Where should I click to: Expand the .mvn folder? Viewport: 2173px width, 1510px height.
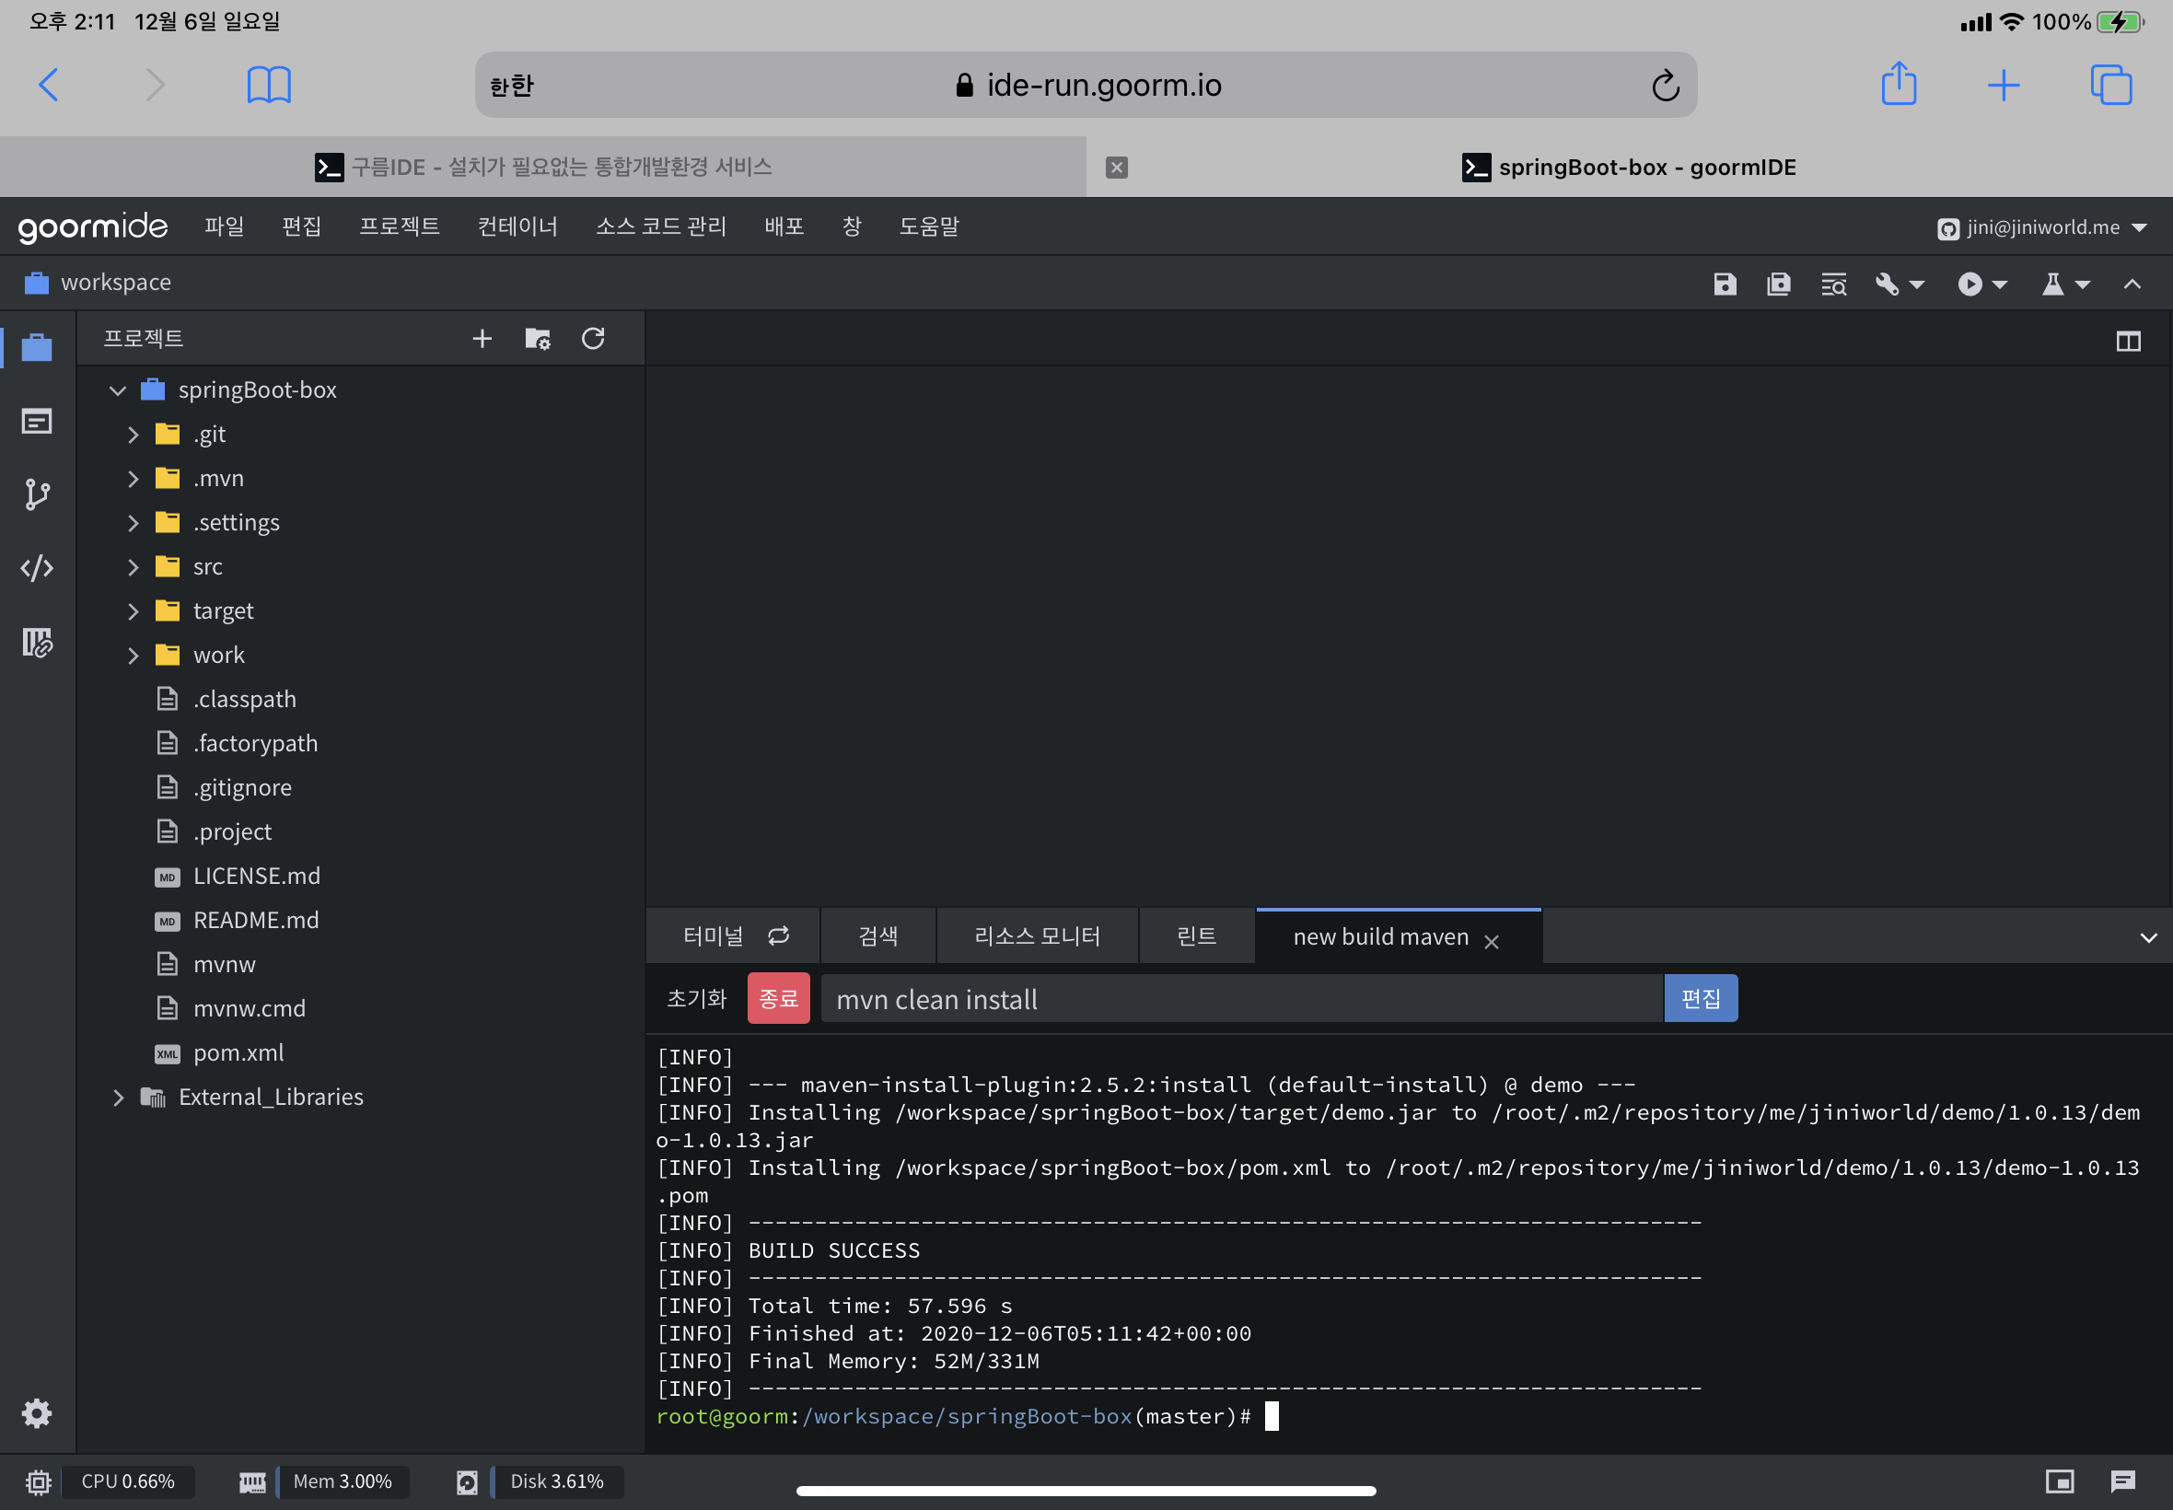click(x=134, y=479)
